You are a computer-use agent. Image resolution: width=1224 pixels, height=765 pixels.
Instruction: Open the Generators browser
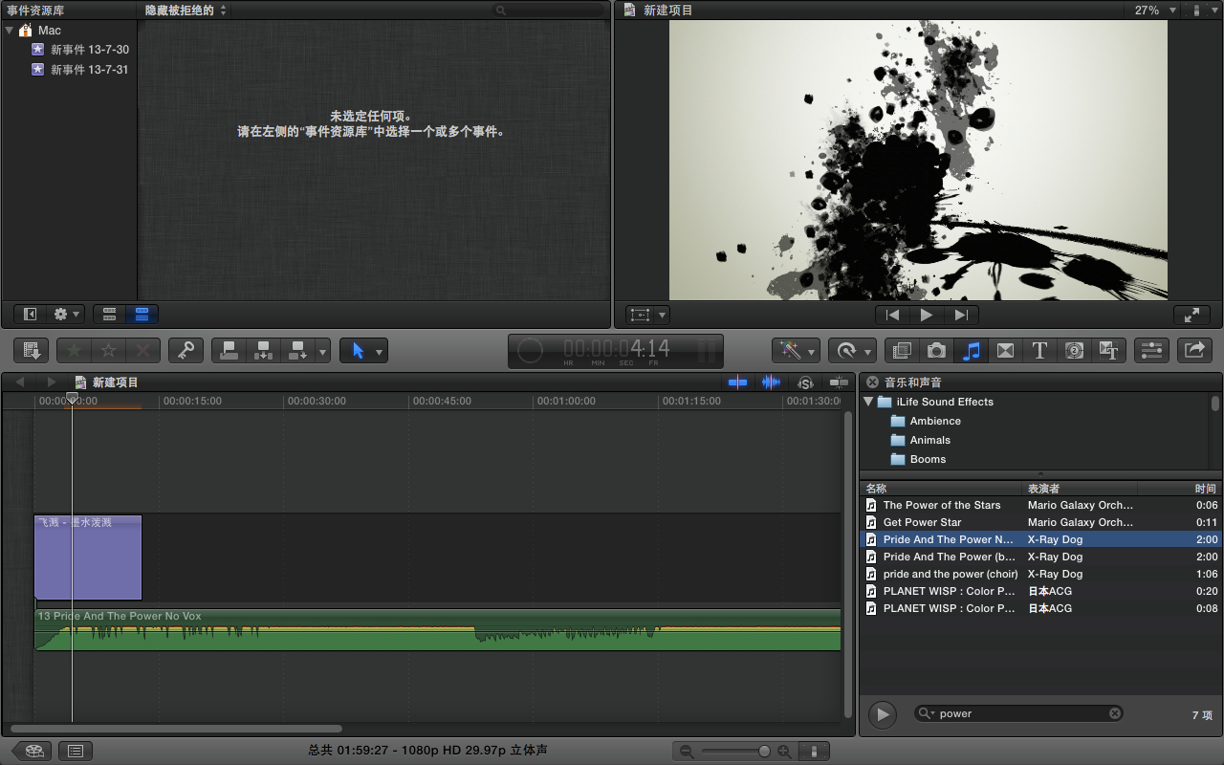tap(1074, 351)
